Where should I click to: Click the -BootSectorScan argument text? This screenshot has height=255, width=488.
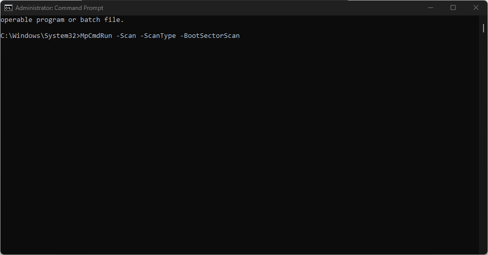point(210,36)
